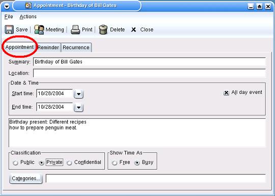Click the maximize window up-arrow icon

pyautogui.click(x=259, y=7)
